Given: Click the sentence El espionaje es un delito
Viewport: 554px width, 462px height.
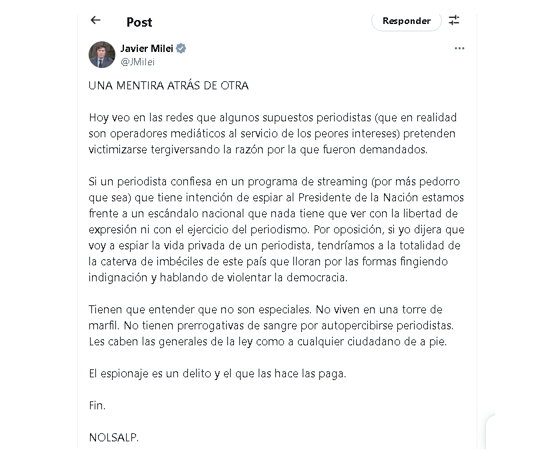Looking at the screenshot, I should [217, 373].
